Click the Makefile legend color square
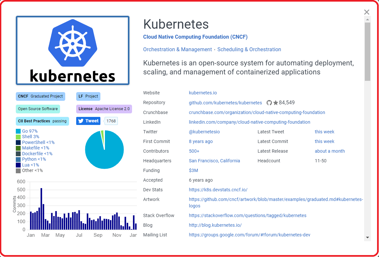The height and width of the screenshot is (257, 379). 18,148
